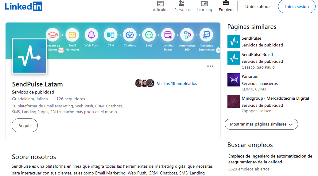Click the SendPulse Latam company name heading
318x176 pixels.
(37, 84)
